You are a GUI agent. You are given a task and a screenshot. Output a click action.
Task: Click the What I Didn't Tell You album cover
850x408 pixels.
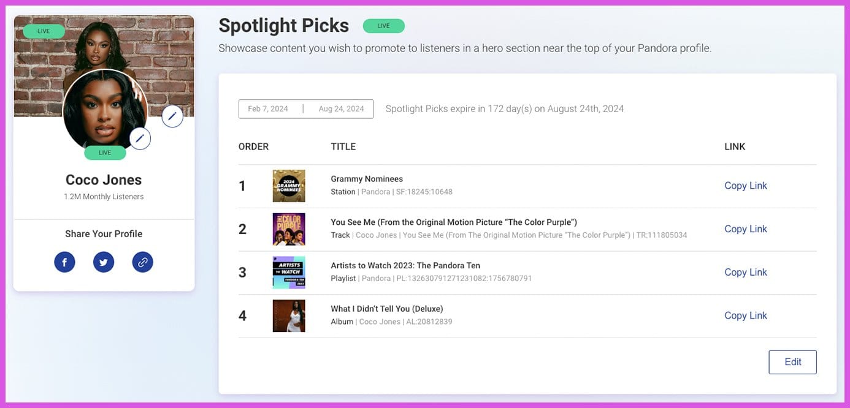[x=289, y=315]
